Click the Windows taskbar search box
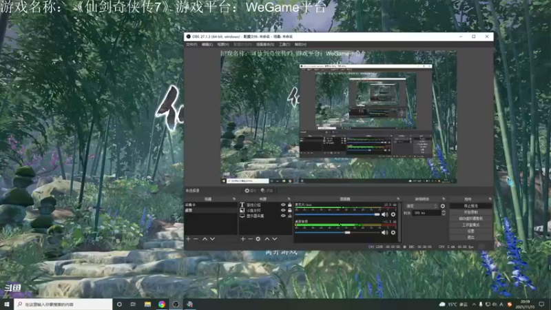The height and width of the screenshot is (310, 551). click(x=63, y=304)
